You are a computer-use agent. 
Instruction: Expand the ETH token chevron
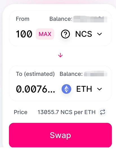pos(99,89)
